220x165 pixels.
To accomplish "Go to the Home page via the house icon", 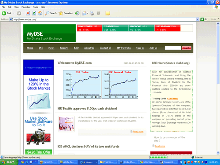I will [x=40, y=13].
